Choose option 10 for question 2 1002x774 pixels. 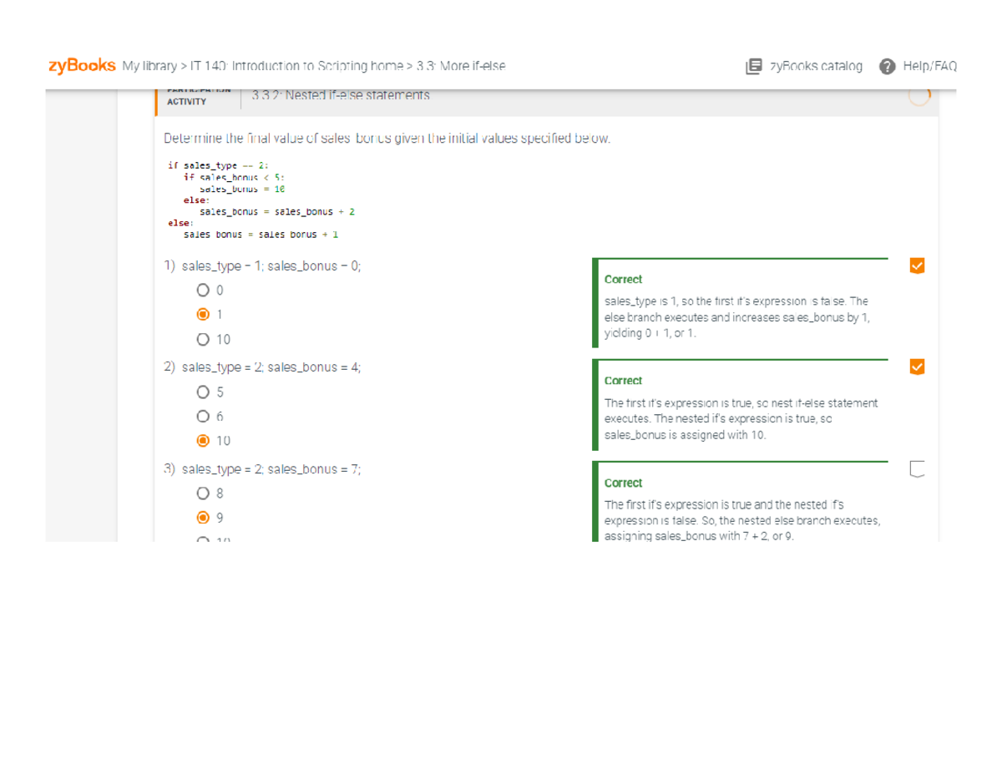click(x=203, y=441)
